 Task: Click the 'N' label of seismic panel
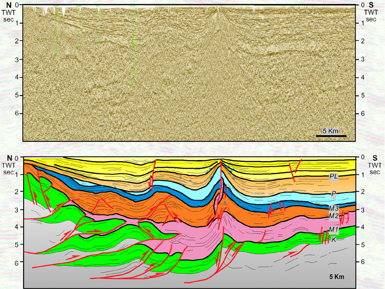point(9,4)
